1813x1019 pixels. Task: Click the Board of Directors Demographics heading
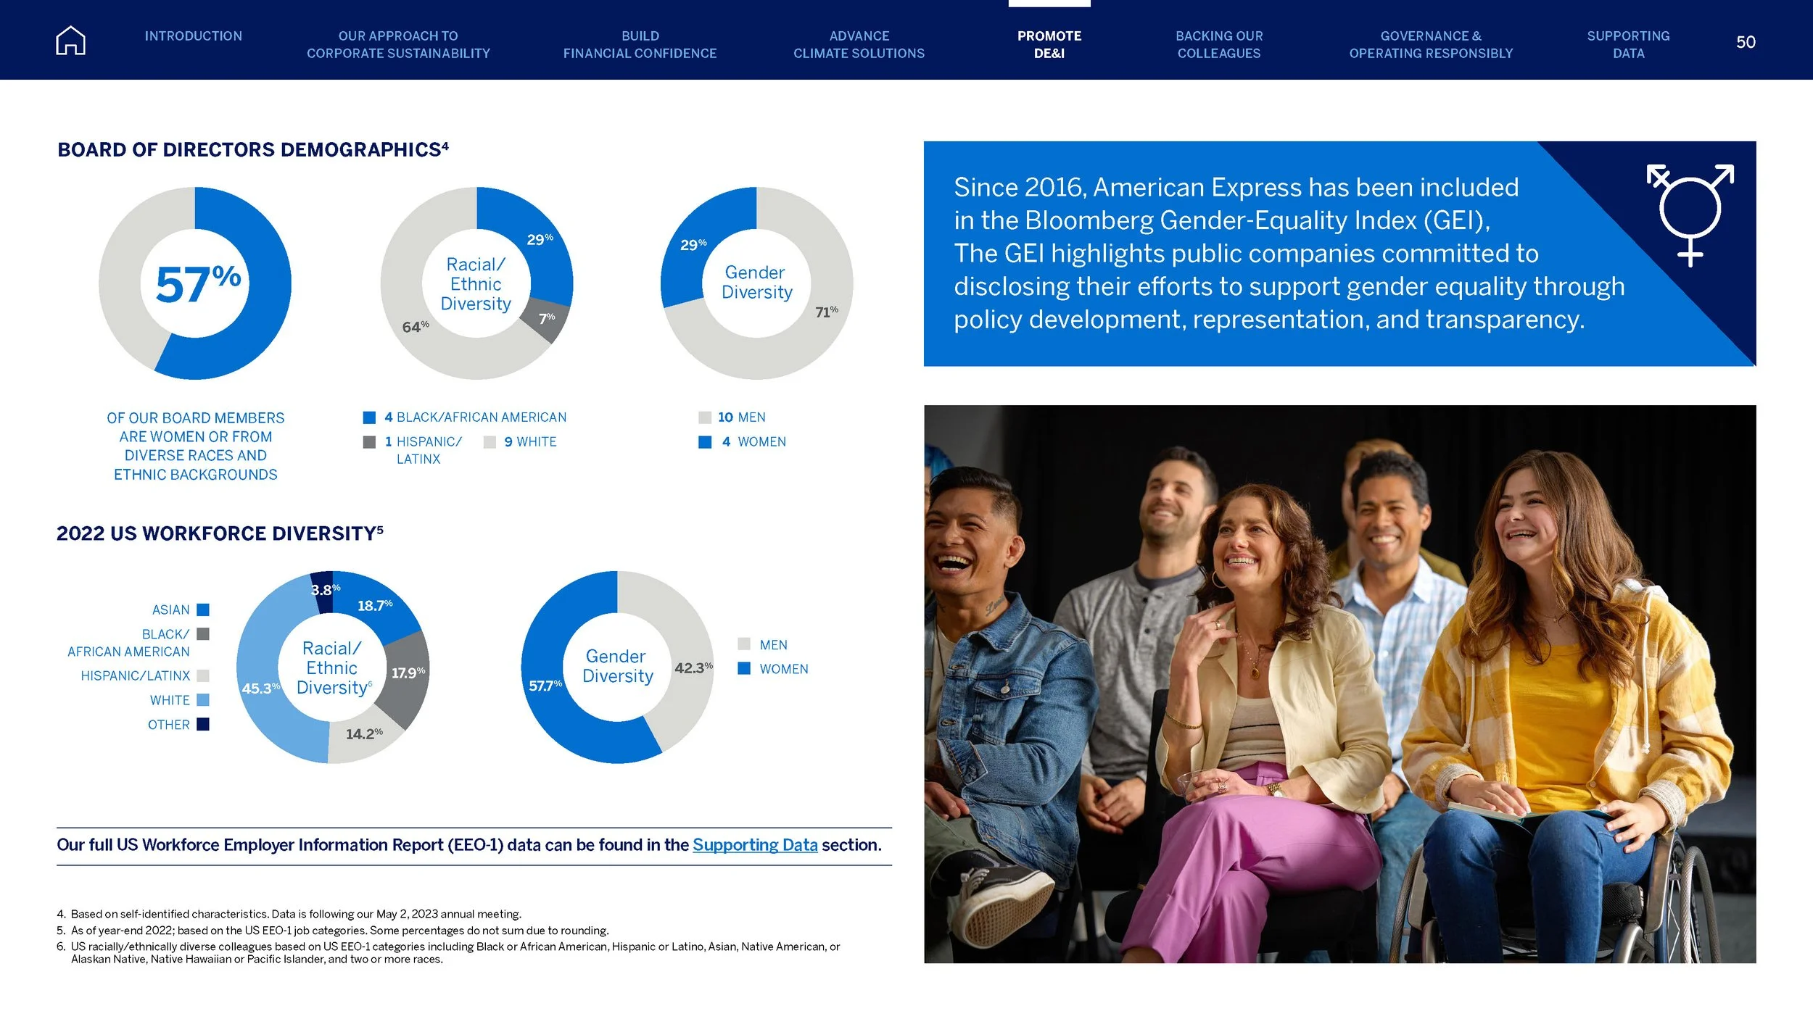253,149
